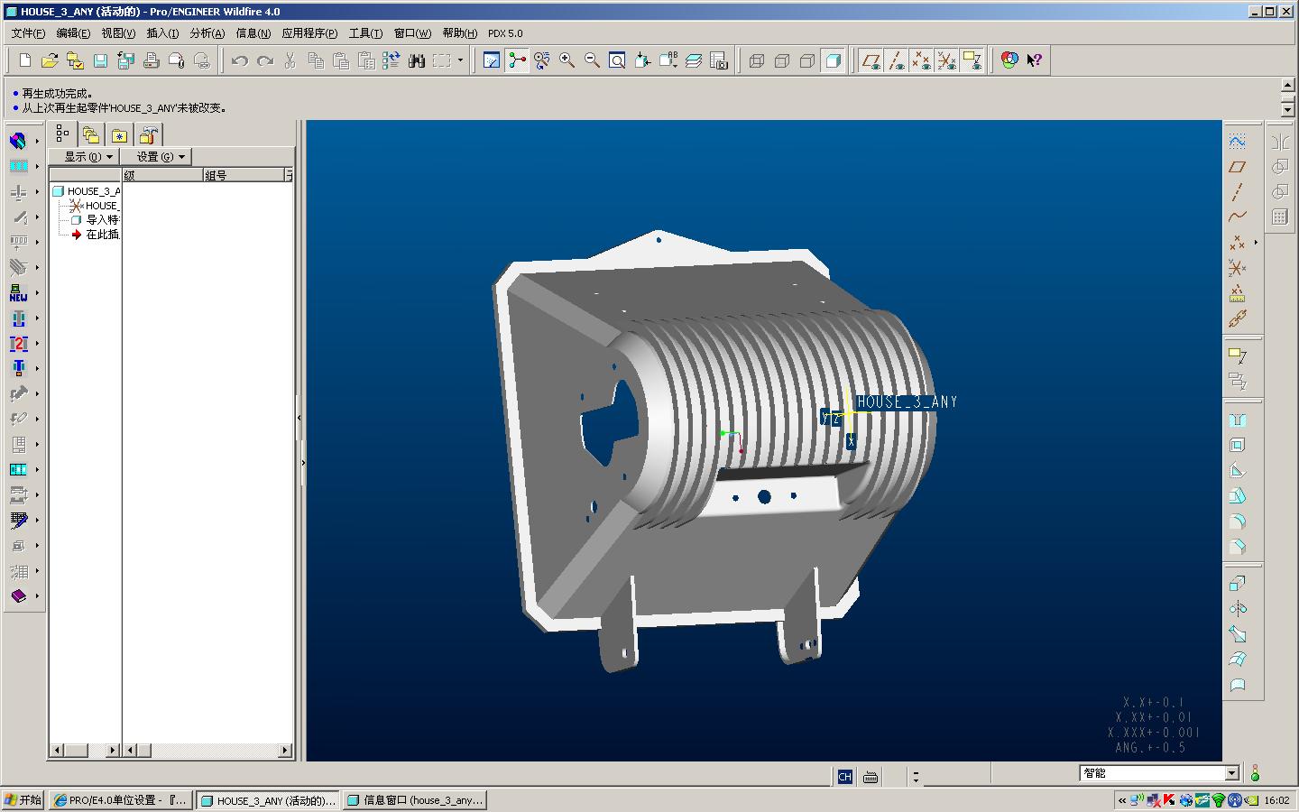Open the 显示 dropdown in model tree

coord(87,157)
